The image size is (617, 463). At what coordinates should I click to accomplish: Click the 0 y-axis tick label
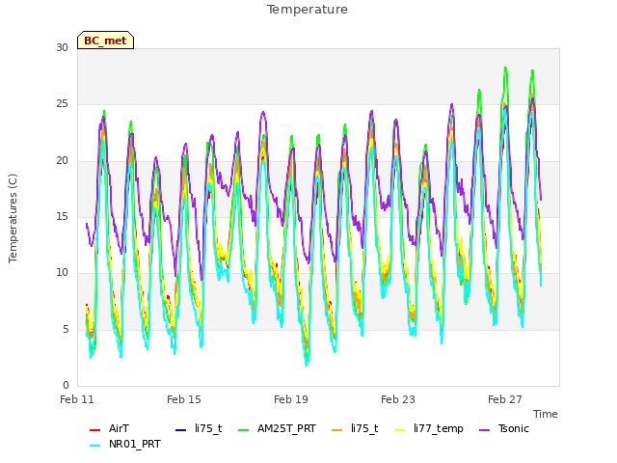click(x=66, y=386)
